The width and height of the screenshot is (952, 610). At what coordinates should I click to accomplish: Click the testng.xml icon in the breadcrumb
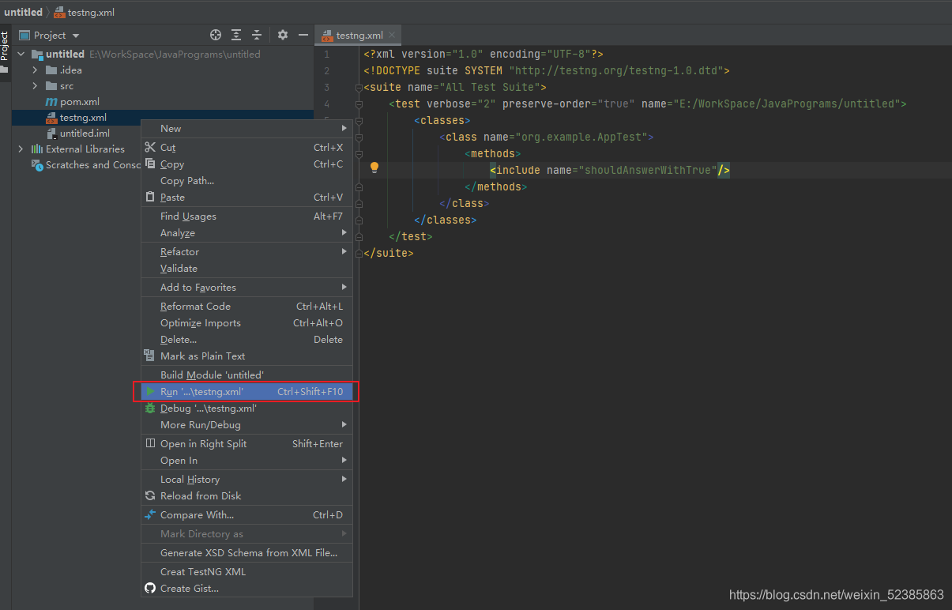59,12
